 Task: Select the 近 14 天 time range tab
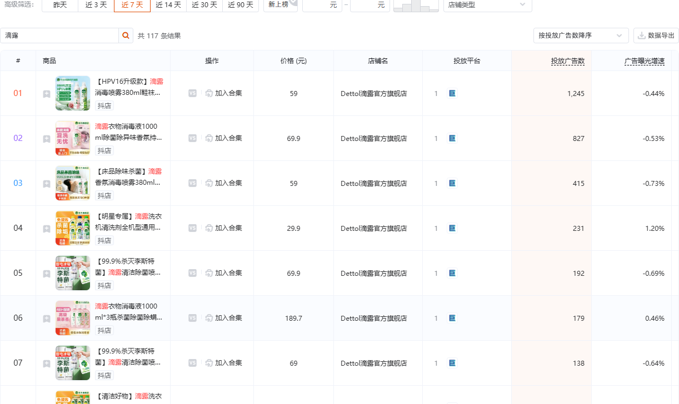coord(168,5)
